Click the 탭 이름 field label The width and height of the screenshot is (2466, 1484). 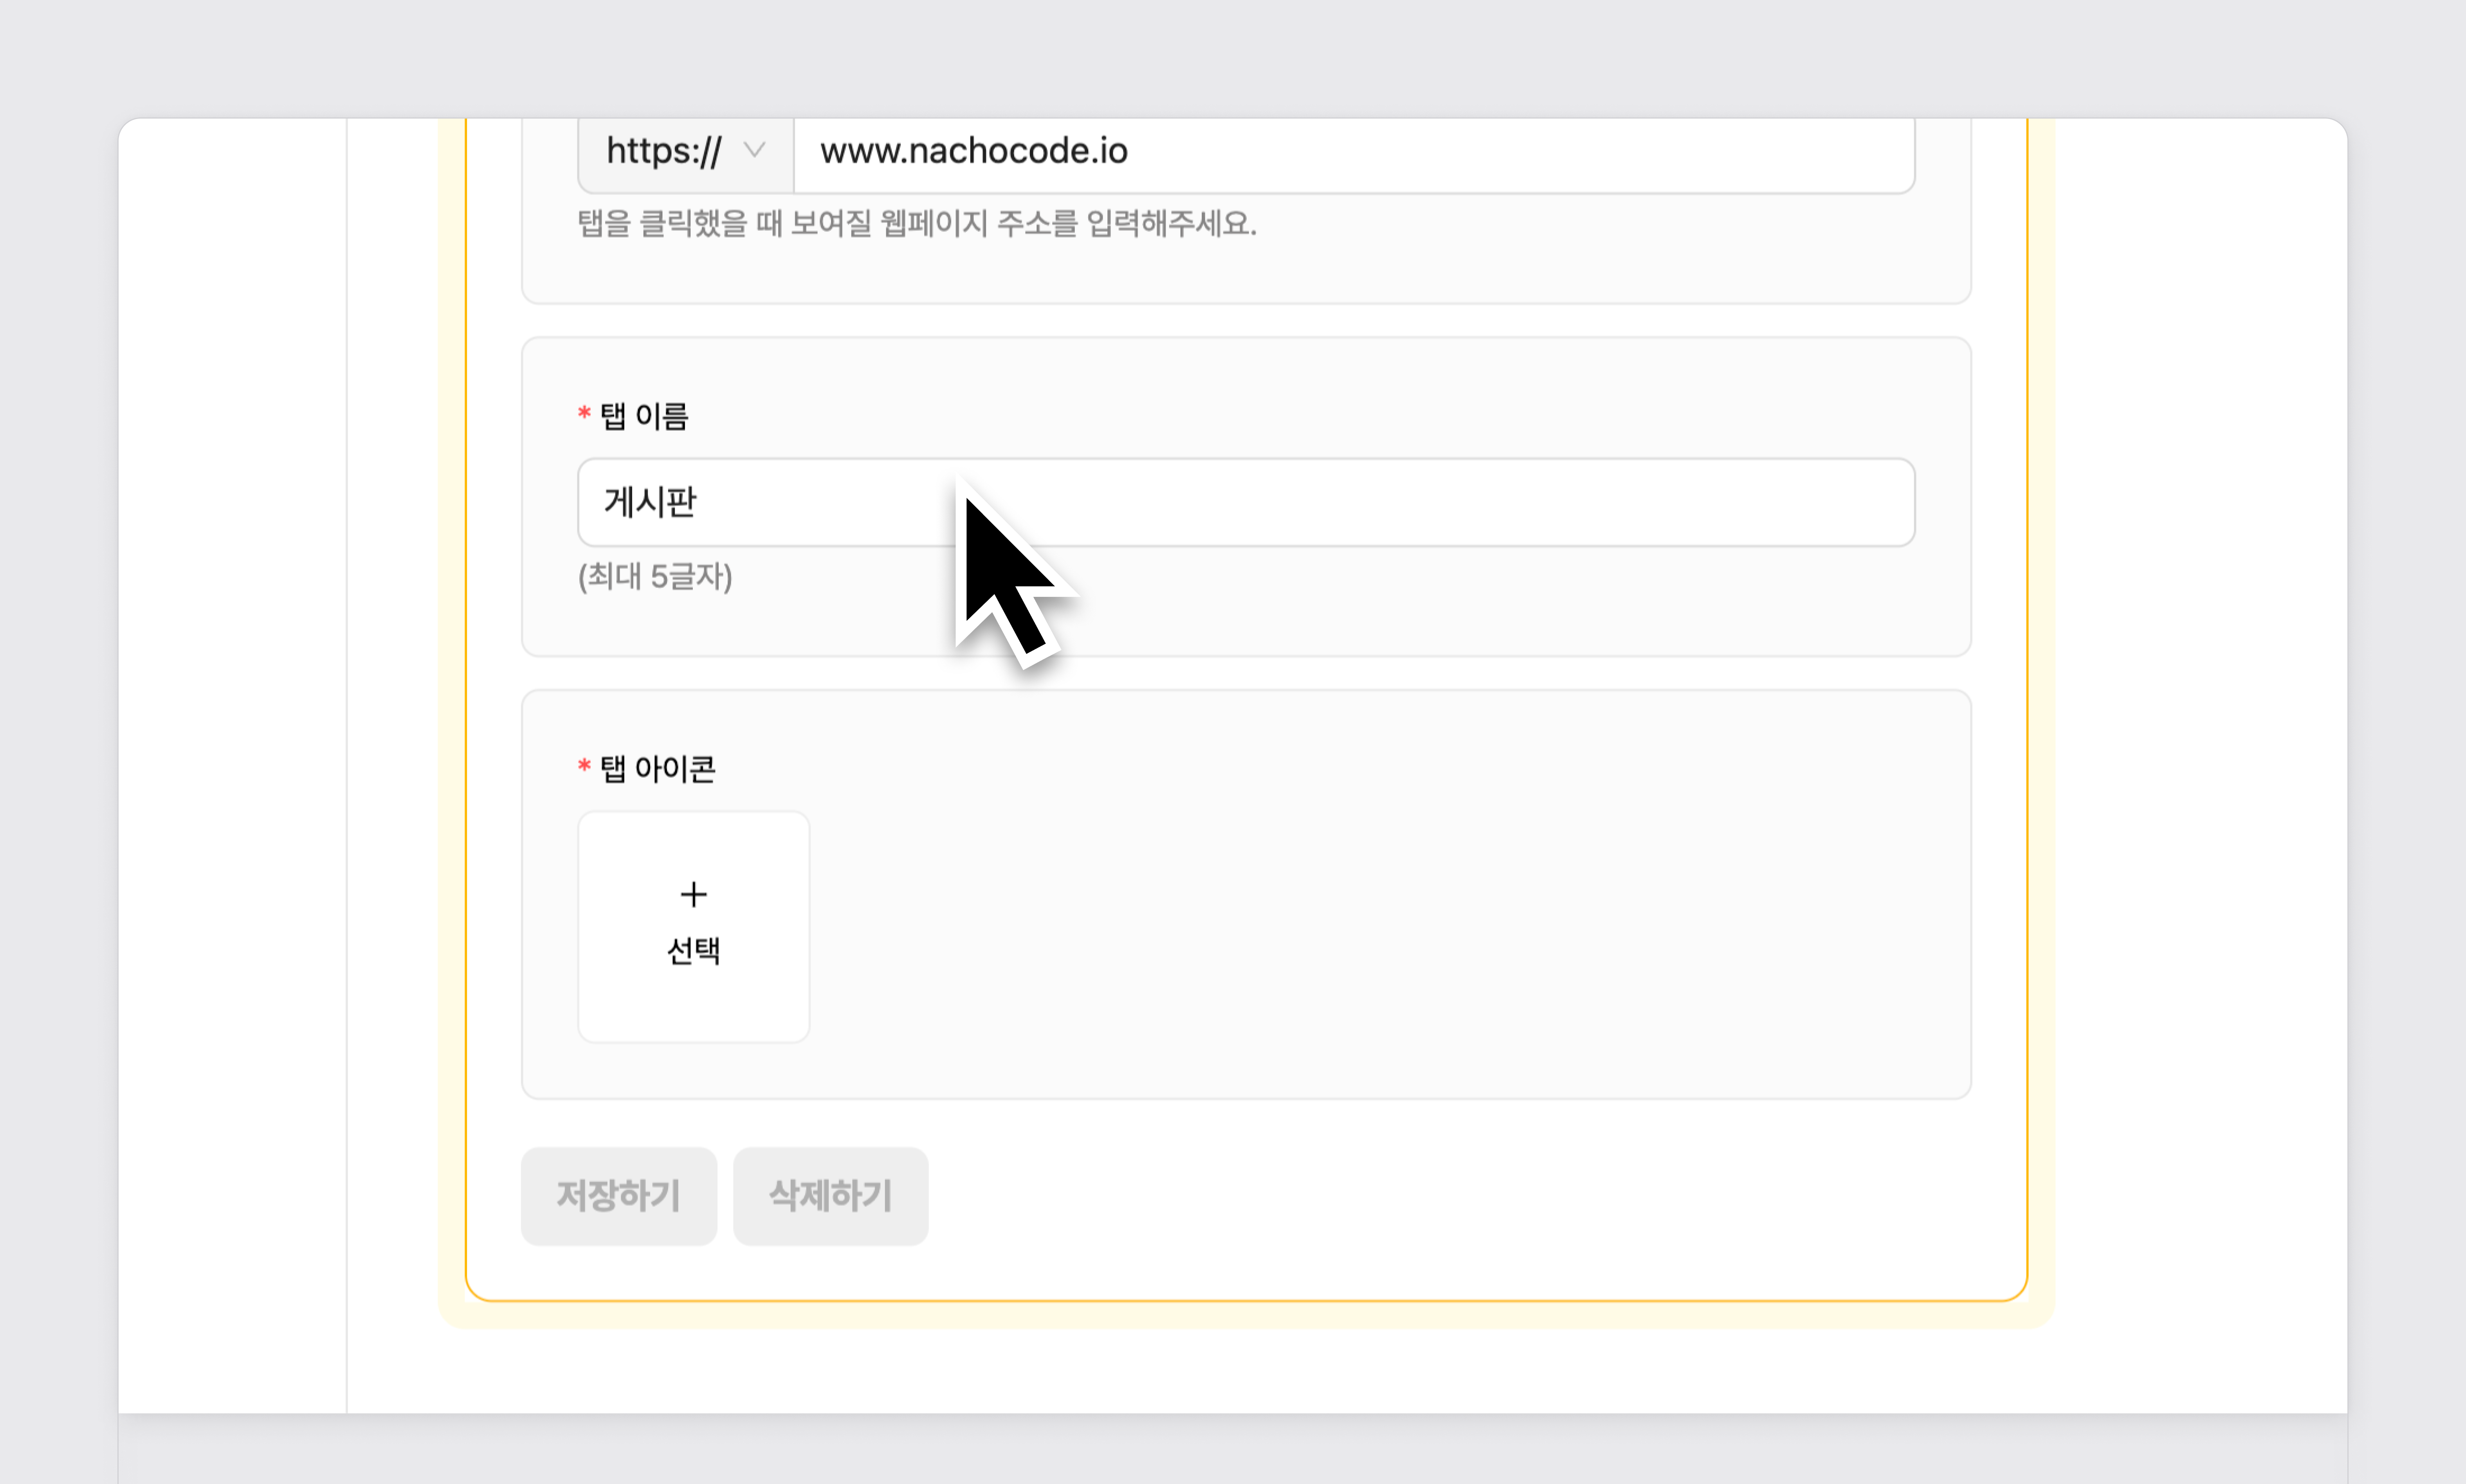point(644,416)
